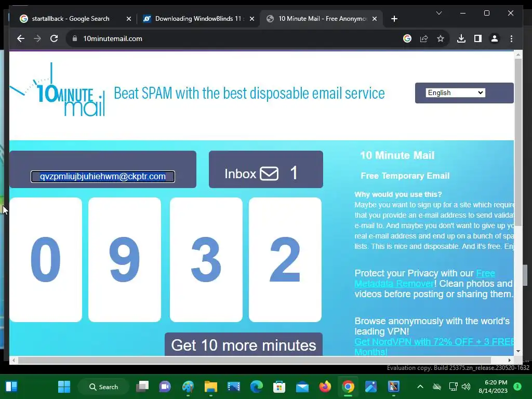The image size is (532, 399).
Task: Open Chrome downloads
Action: [x=461, y=38]
